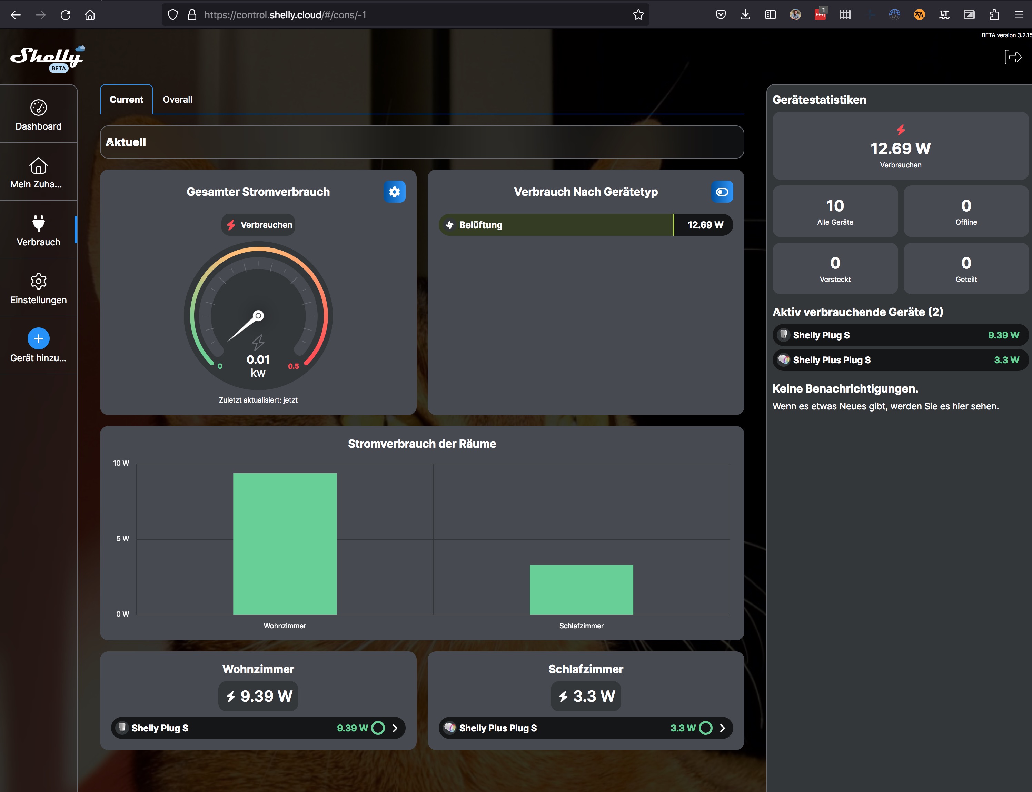Expand Shelly Plug S chevron in Wohnzimmer
This screenshot has height=792, width=1032.
click(x=395, y=728)
